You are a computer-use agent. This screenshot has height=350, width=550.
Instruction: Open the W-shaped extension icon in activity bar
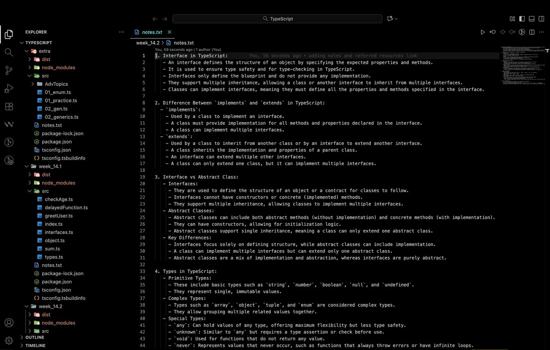[9, 124]
